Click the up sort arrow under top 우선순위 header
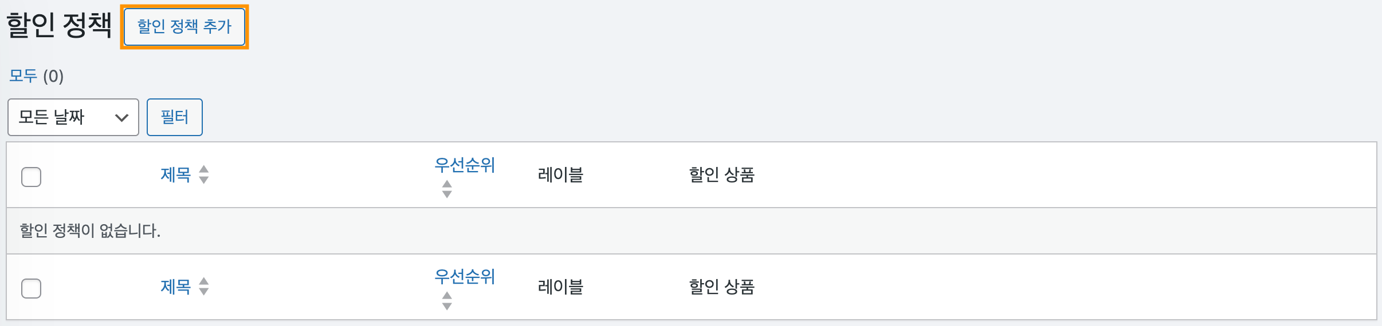This screenshot has height=326, width=1382. pos(447,184)
